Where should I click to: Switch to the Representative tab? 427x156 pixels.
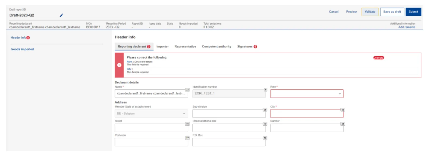[x=185, y=47]
